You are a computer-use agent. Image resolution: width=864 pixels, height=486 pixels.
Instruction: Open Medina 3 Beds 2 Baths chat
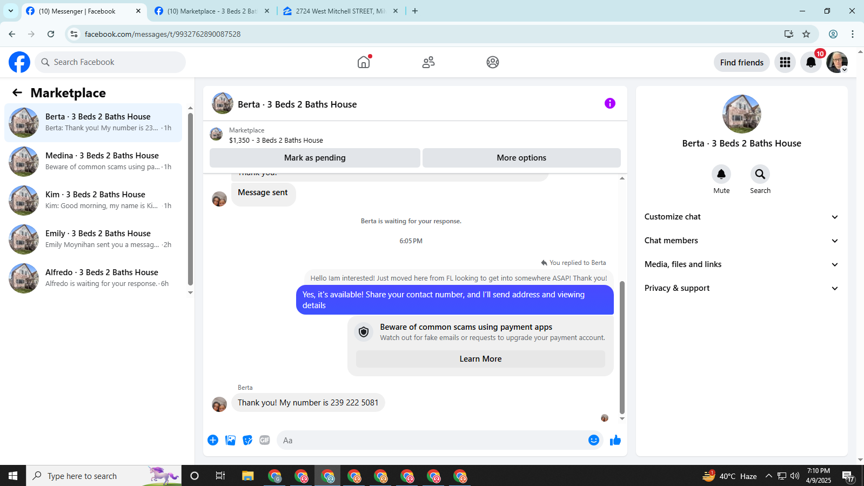pyautogui.click(x=93, y=162)
